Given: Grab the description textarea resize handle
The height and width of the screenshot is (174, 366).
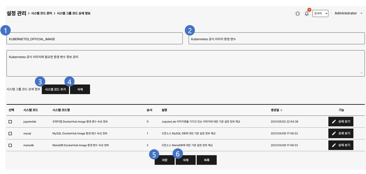Looking at the screenshot, I should point(361,73).
